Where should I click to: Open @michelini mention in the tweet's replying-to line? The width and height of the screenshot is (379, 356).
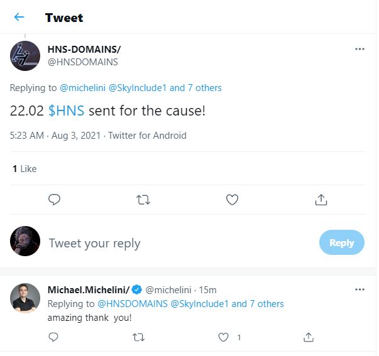click(x=82, y=88)
